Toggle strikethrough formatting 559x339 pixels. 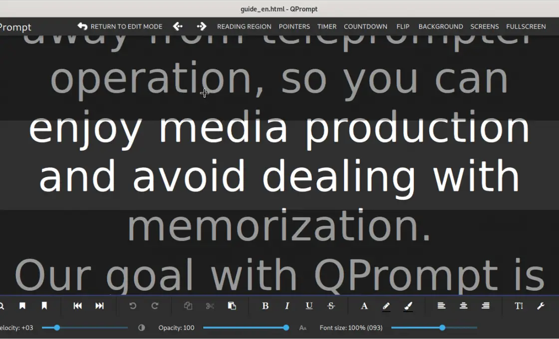[331, 306]
